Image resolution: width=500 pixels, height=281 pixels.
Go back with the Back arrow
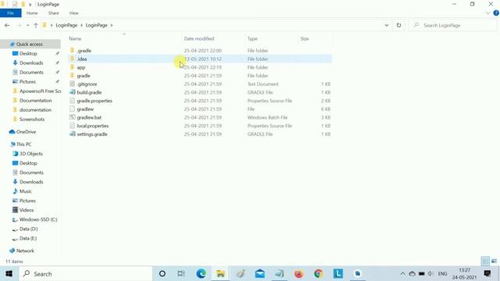(7, 25)
